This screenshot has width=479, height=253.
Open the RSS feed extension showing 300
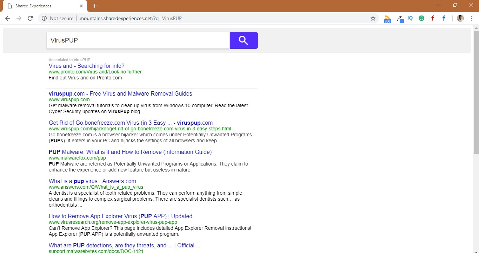tap(387, 18)
